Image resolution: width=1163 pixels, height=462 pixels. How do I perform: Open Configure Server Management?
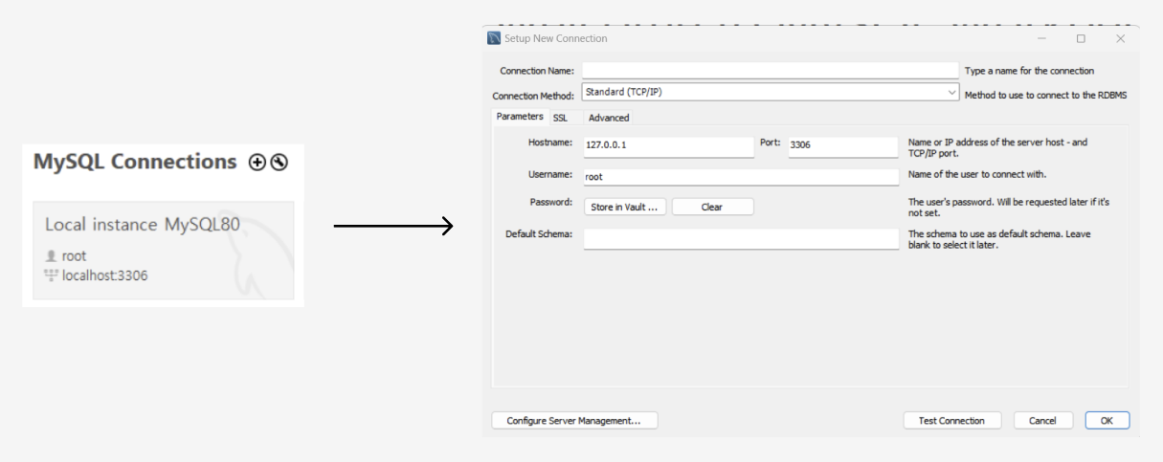point(574,421)
